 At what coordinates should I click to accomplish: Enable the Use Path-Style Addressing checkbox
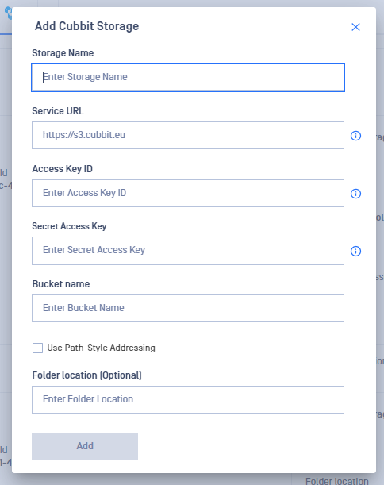(37, 348)
